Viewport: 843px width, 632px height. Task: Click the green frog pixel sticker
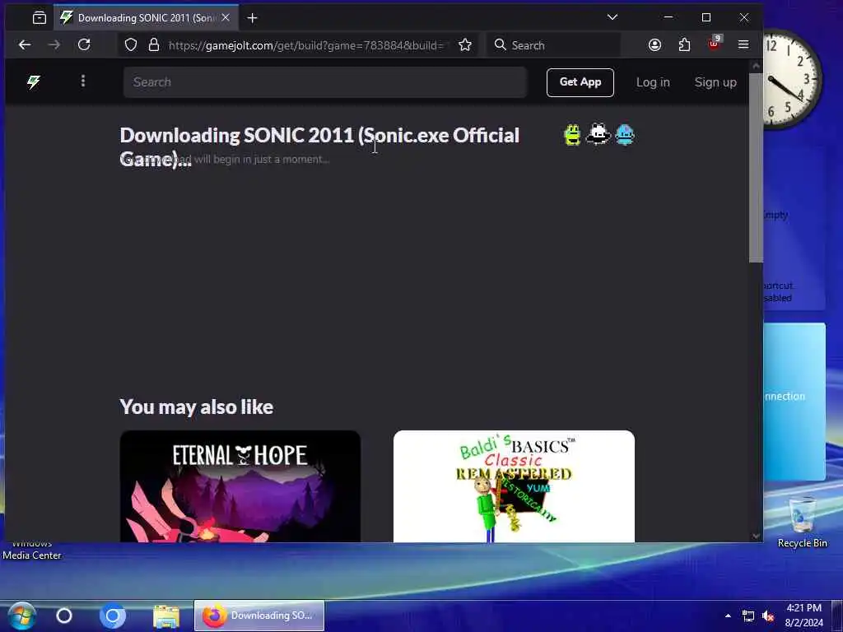(x=573, y=134)
